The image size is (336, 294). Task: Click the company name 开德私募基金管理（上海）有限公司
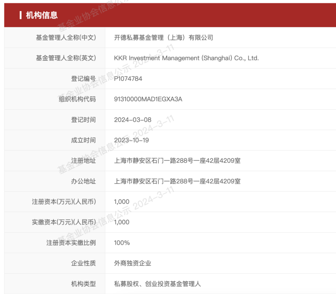tap(163, 38)
